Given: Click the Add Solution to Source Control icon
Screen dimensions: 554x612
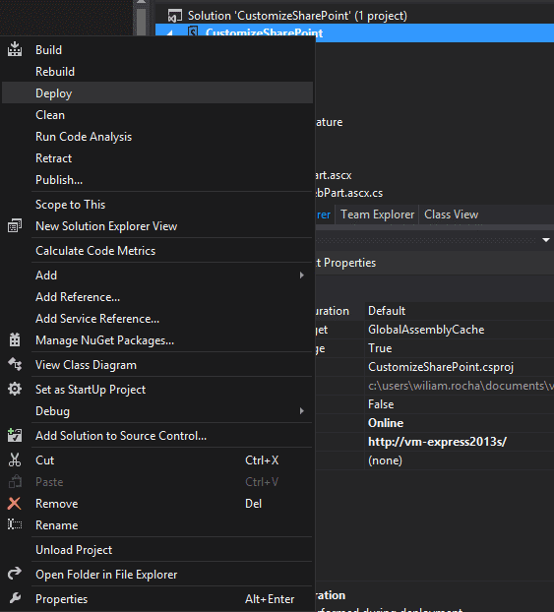Looking at the screenshot, I should (15, 435).
